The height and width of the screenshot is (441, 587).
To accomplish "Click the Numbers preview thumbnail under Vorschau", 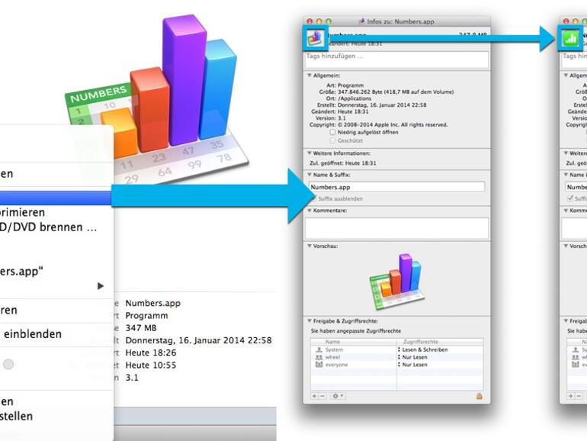I will pos(397,282).
